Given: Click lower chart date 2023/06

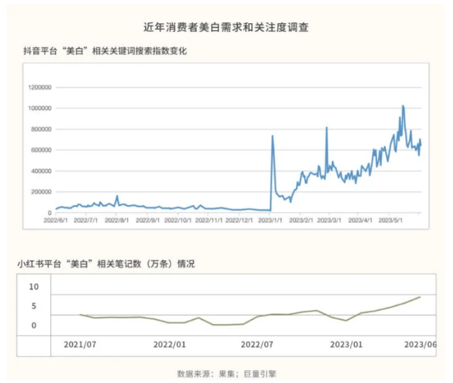Looking at the screenshot, I should (421, 345).
